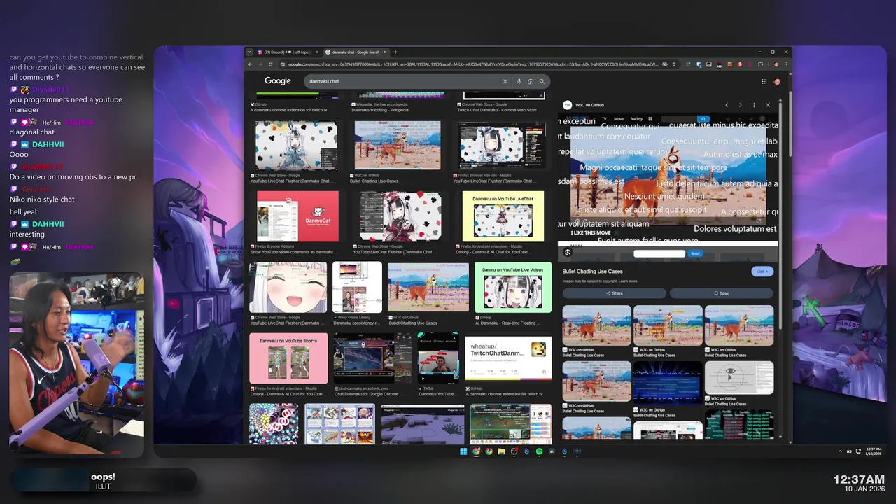Search inside image with Lens overlay icon
Screen dimensions: 896x504
tap(568, 252)
